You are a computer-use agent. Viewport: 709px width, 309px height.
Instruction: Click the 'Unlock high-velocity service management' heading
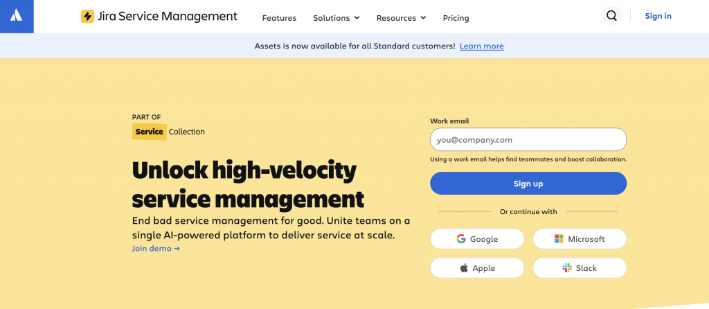click(248, 184)
